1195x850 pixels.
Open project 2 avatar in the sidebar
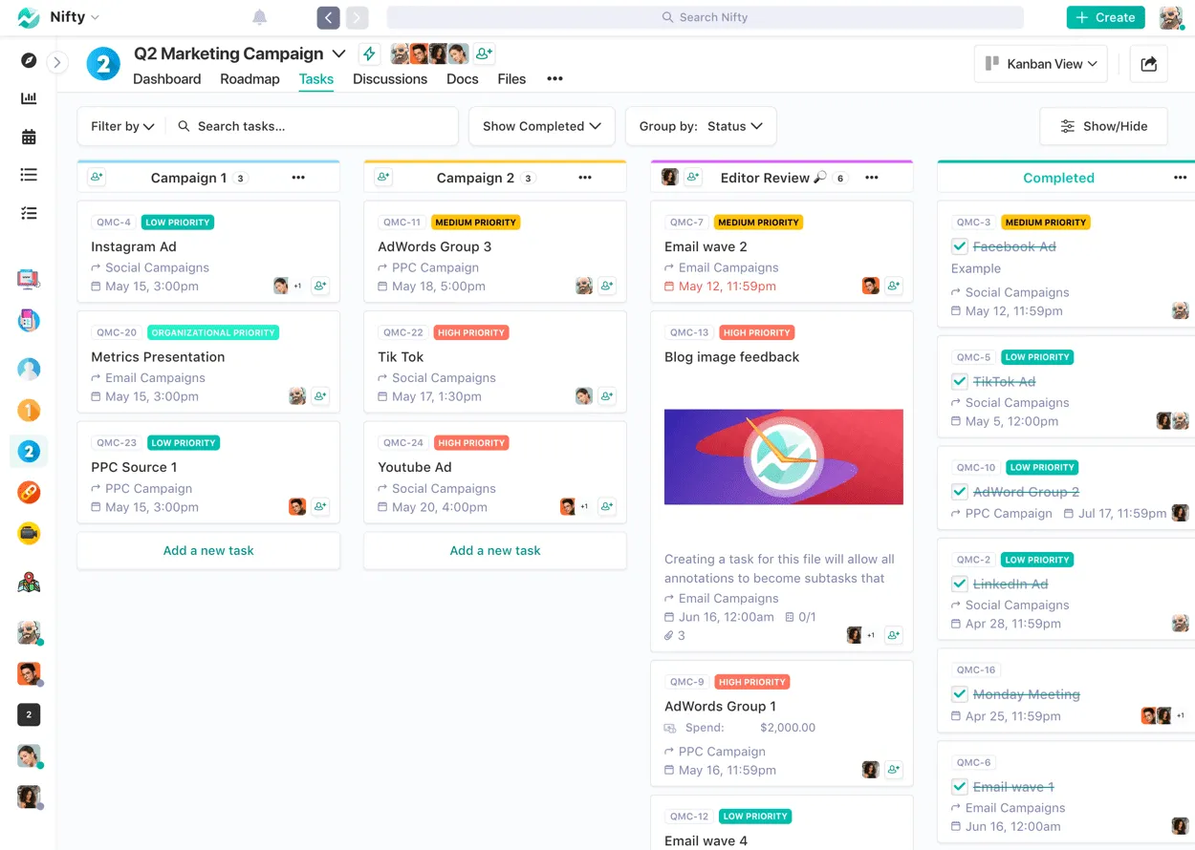point(28,452)
